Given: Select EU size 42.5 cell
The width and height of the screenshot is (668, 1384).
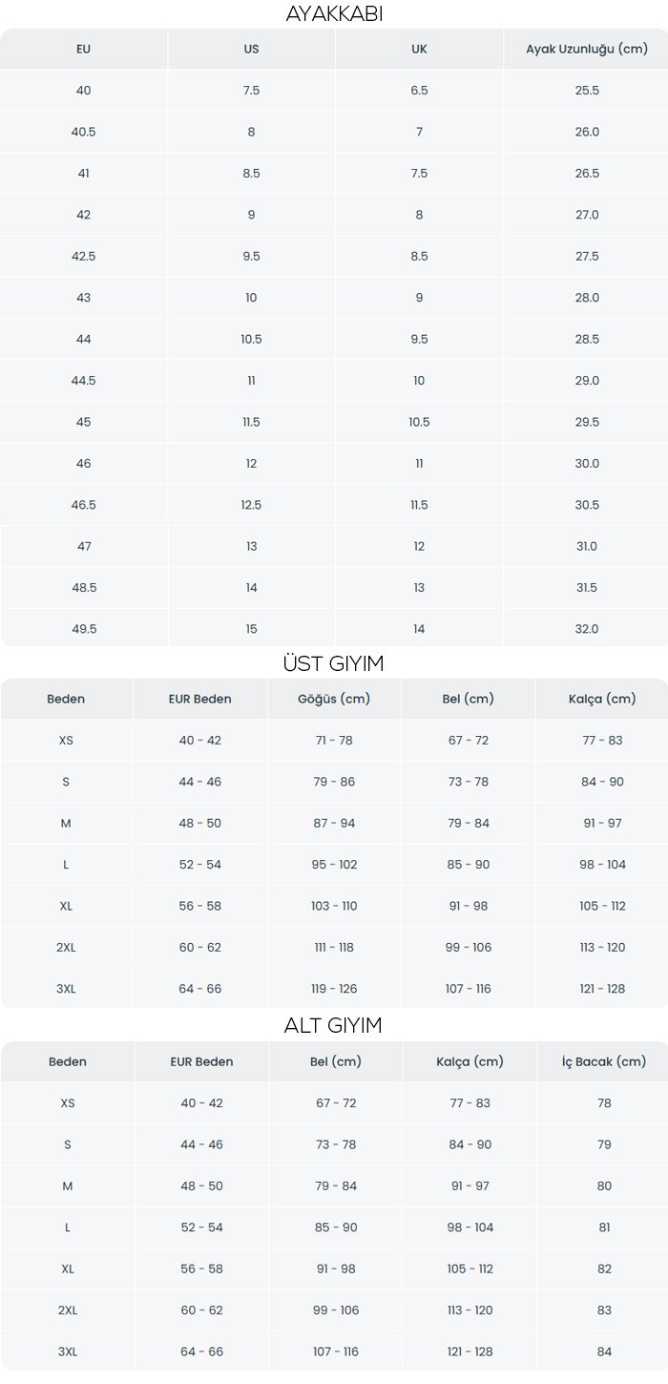Looking at the screenshot, I should pos(84,256).
